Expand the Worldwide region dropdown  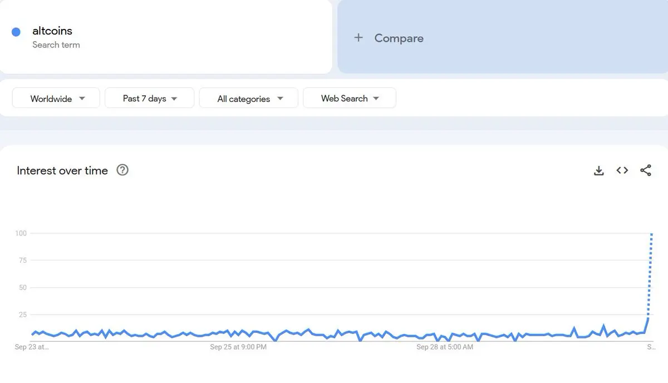[x=56, y=98]
